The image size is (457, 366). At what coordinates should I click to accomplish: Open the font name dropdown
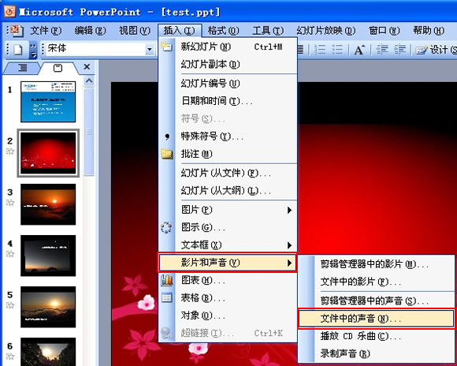coord(150,50)
